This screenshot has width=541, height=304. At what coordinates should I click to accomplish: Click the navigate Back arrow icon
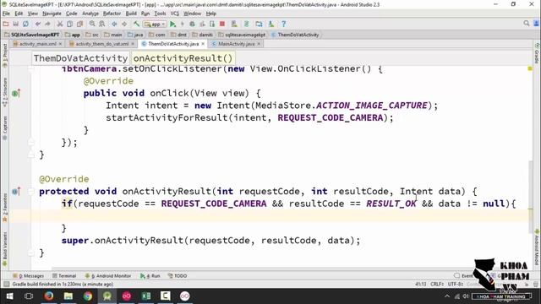click(x=114, y=24)
